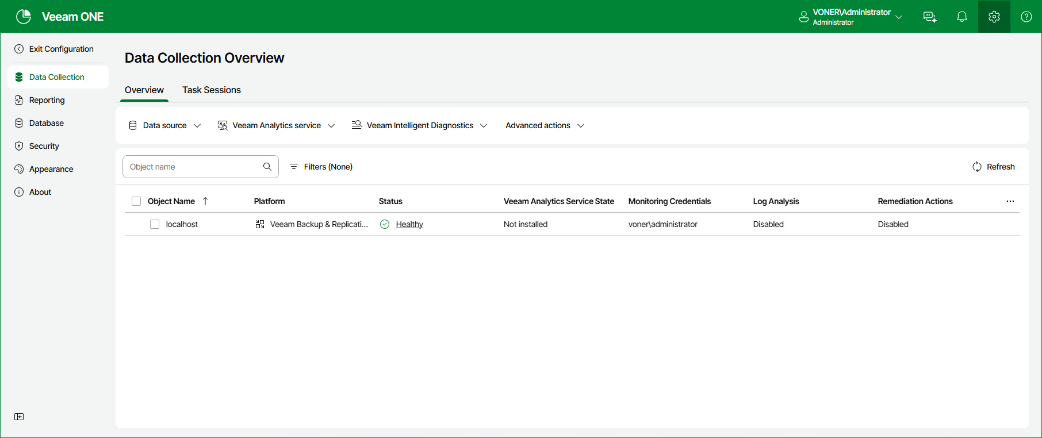Switch to the Task Sessions tab
Image resolution: width=1042 pixels, height=438 pixels.
coord(212,90)
